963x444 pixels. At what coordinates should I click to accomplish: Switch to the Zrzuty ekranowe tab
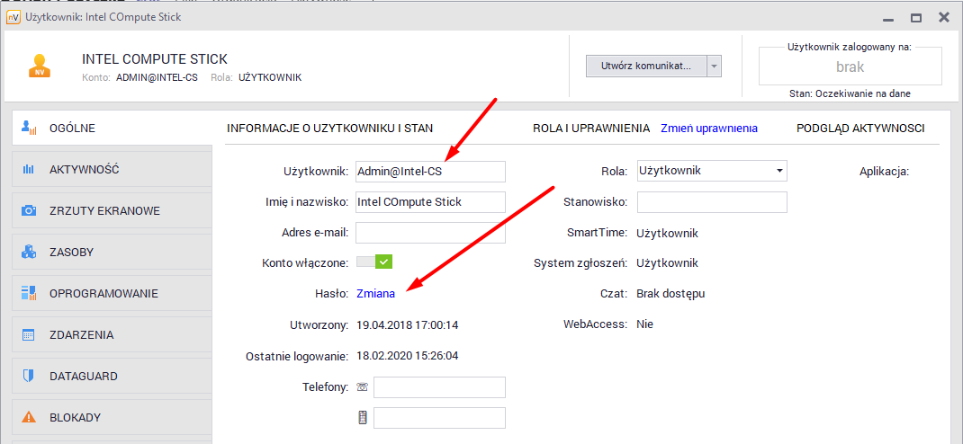[104, 210]
